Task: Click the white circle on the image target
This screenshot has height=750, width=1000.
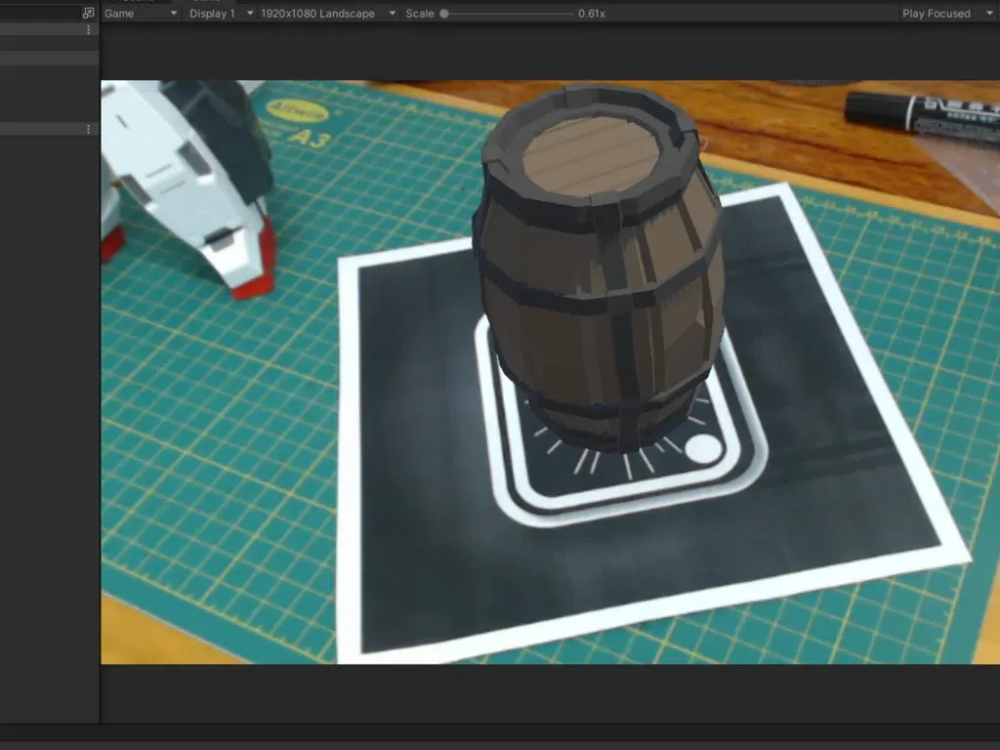Action: (702, 449)
